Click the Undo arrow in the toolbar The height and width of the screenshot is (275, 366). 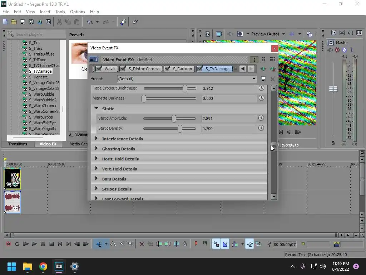tap(90, 22)
